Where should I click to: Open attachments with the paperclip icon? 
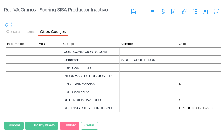(x=184, y=11)
